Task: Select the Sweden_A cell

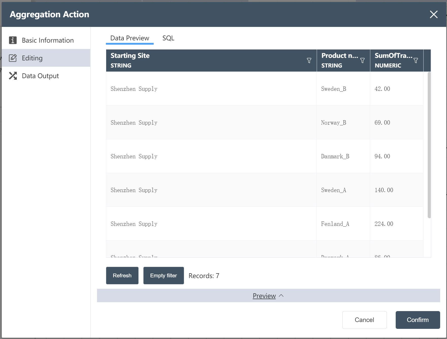Action: [343, 190]
